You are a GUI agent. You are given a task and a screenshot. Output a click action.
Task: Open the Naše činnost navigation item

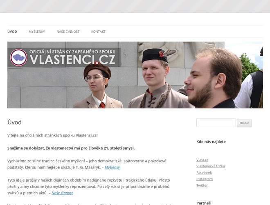[x=68, y=32]
